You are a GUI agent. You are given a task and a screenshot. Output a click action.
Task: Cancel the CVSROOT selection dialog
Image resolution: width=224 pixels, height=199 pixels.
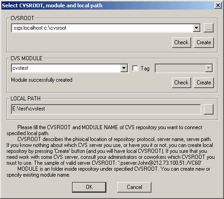(x=135, y=187)
